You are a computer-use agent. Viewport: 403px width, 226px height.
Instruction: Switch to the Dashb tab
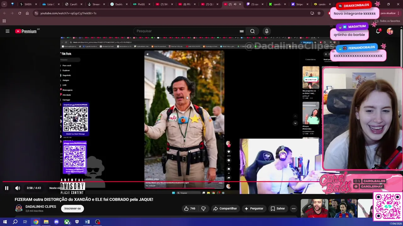tap(119, 4)
